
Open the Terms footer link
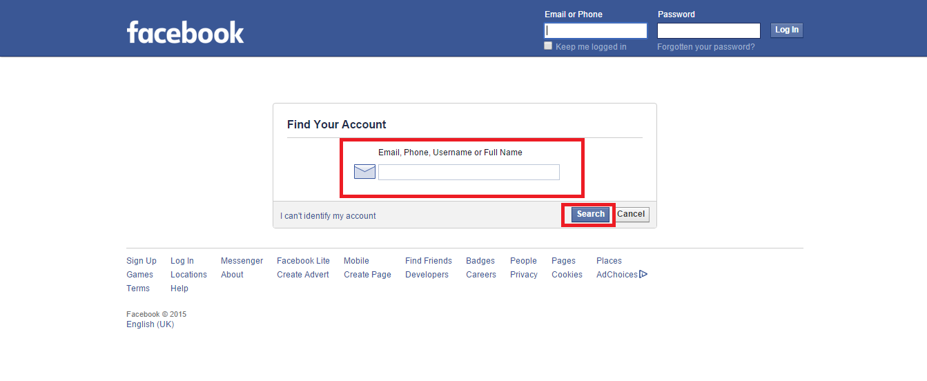(138, 289)
